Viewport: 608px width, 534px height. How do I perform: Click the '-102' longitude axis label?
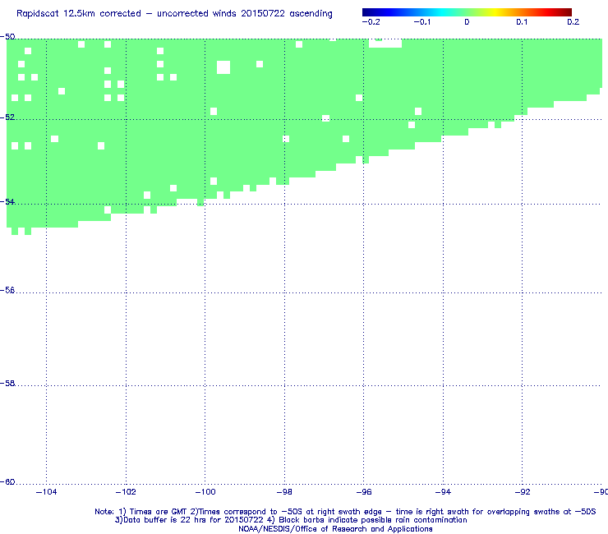pos(126,492)
